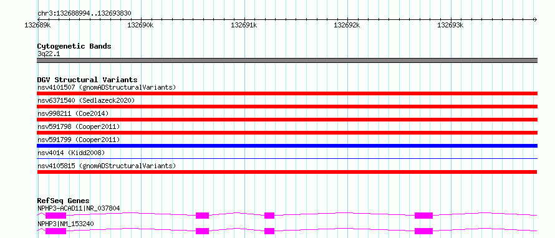Click the fourth exon of NPHP3-ACAD11 transcript
Screen dimensions: 555x238
423,216
